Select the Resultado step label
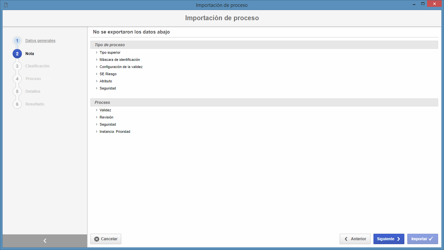The image size is (444, 250). [x=35, y=104]
